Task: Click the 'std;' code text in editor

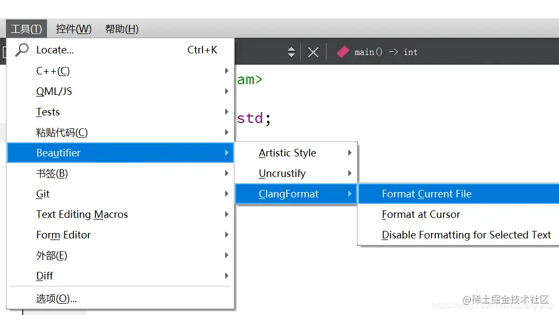Action: click(x=254, y=118)
